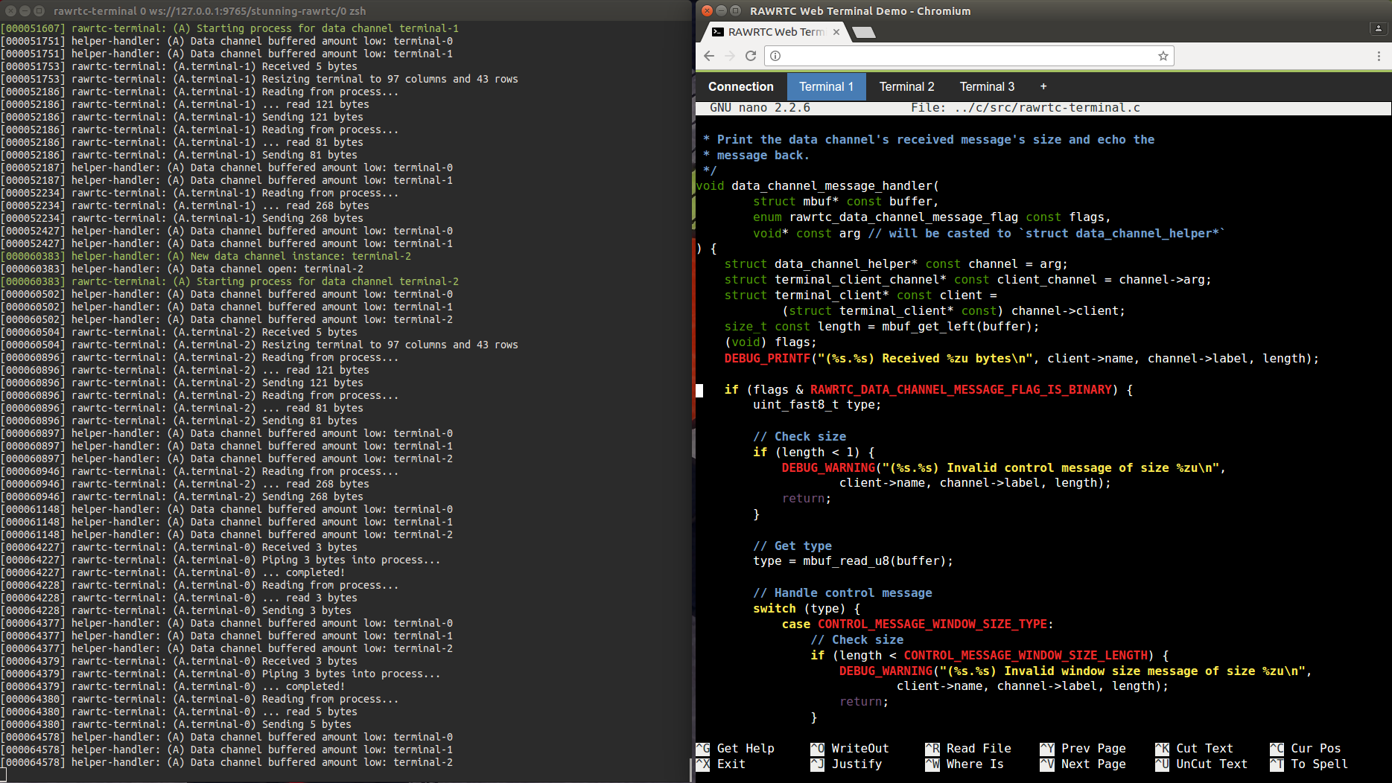Select the Terminal 3 tab

point(987,86)
